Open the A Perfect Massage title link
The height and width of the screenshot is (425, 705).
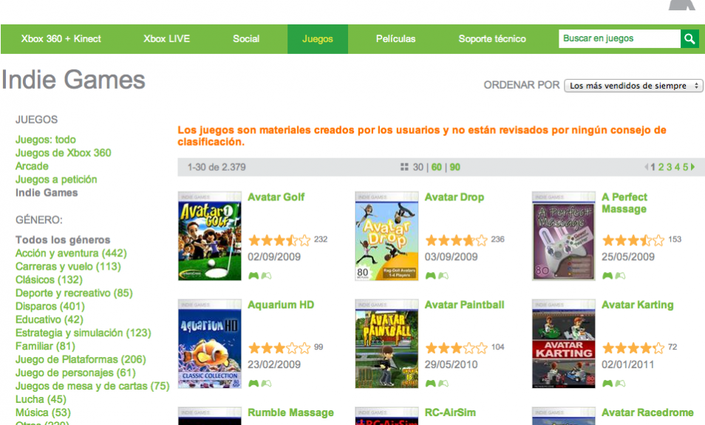click(x=624, y=203)
